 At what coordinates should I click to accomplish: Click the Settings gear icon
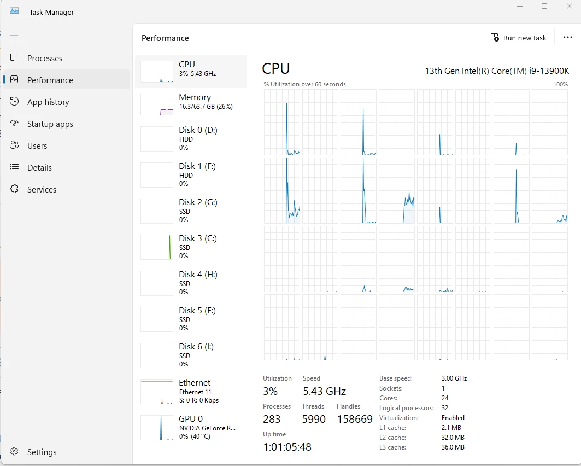14,451
